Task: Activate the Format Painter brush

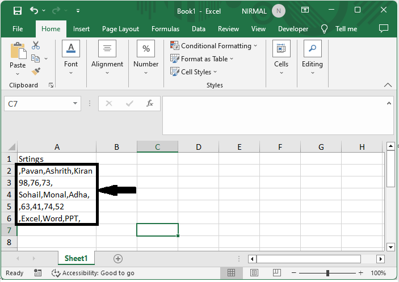Action: coord(36,71)
